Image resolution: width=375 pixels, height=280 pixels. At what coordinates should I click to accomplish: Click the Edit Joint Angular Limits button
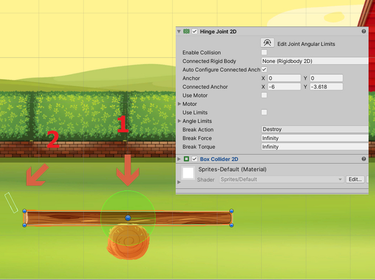point(267,43)
